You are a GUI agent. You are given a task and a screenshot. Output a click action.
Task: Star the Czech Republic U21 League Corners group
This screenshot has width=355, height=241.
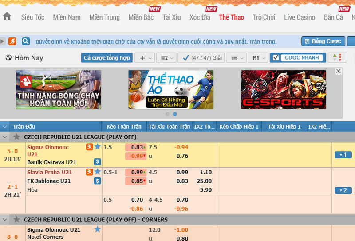tap(16, 219)
